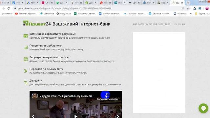Open Регулярні комунальні платежі heading
The width and height of the screenshot is (210, 118).
[49, 57]
